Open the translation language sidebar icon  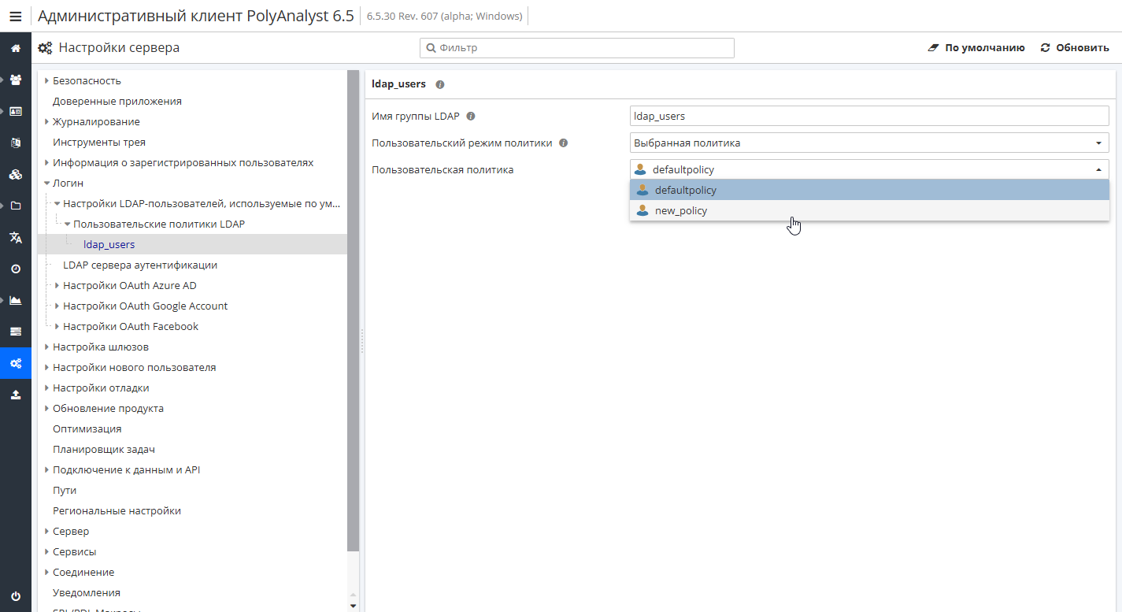click(16, 237)
